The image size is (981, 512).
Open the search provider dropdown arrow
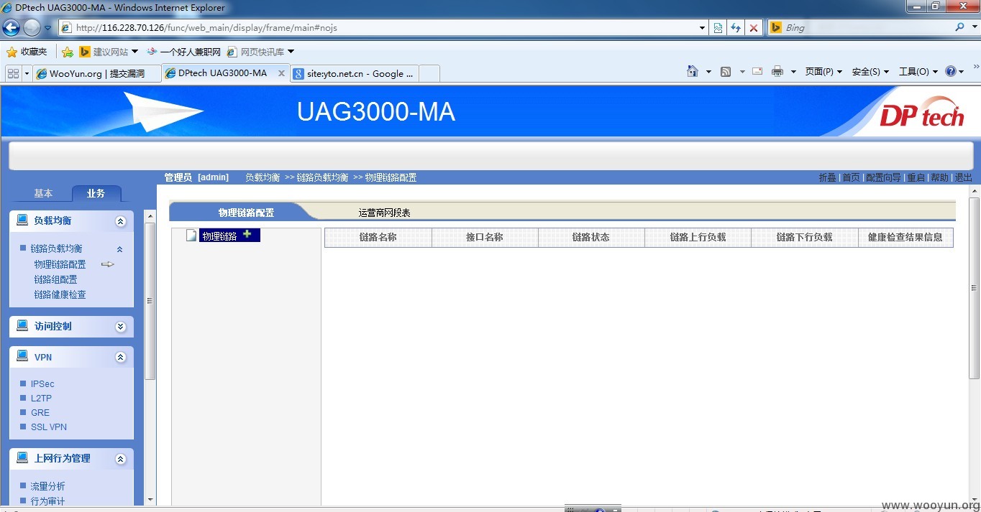pos(973,28)
